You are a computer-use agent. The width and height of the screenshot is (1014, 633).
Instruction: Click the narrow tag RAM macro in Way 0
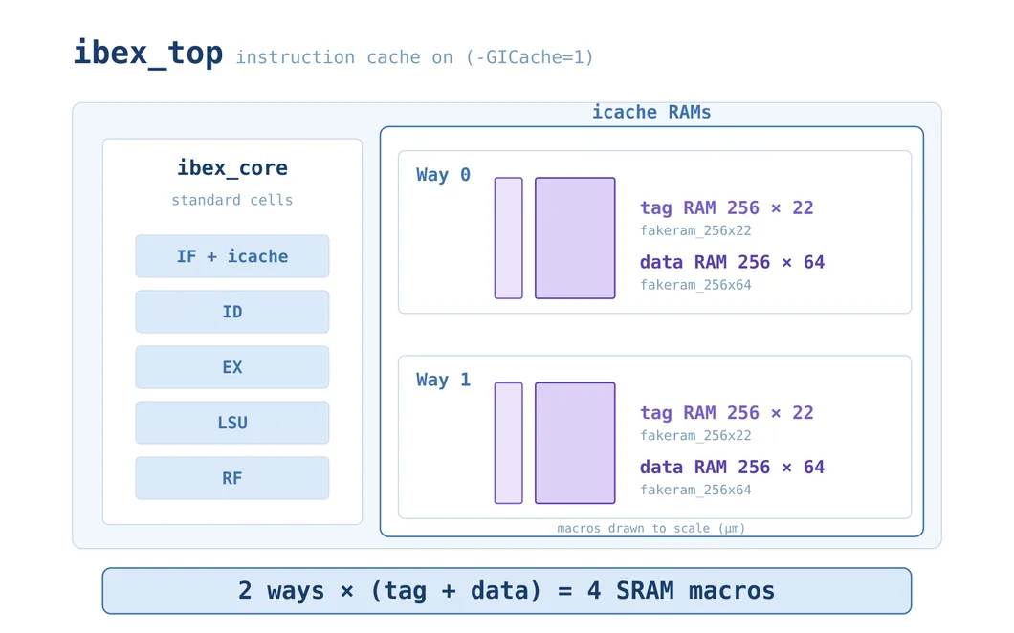[508, 238]
